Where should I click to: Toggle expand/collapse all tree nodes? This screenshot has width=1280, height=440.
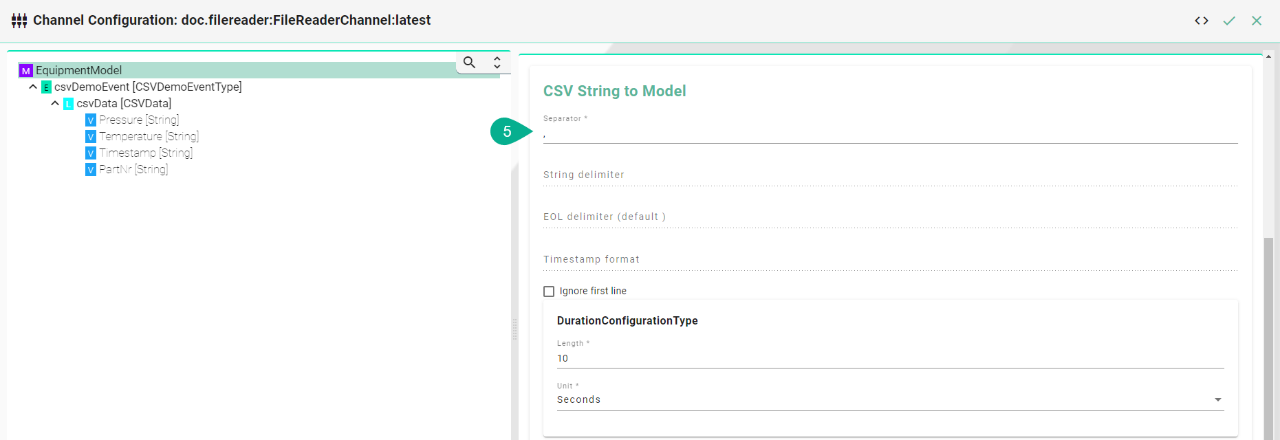(497, 63)
